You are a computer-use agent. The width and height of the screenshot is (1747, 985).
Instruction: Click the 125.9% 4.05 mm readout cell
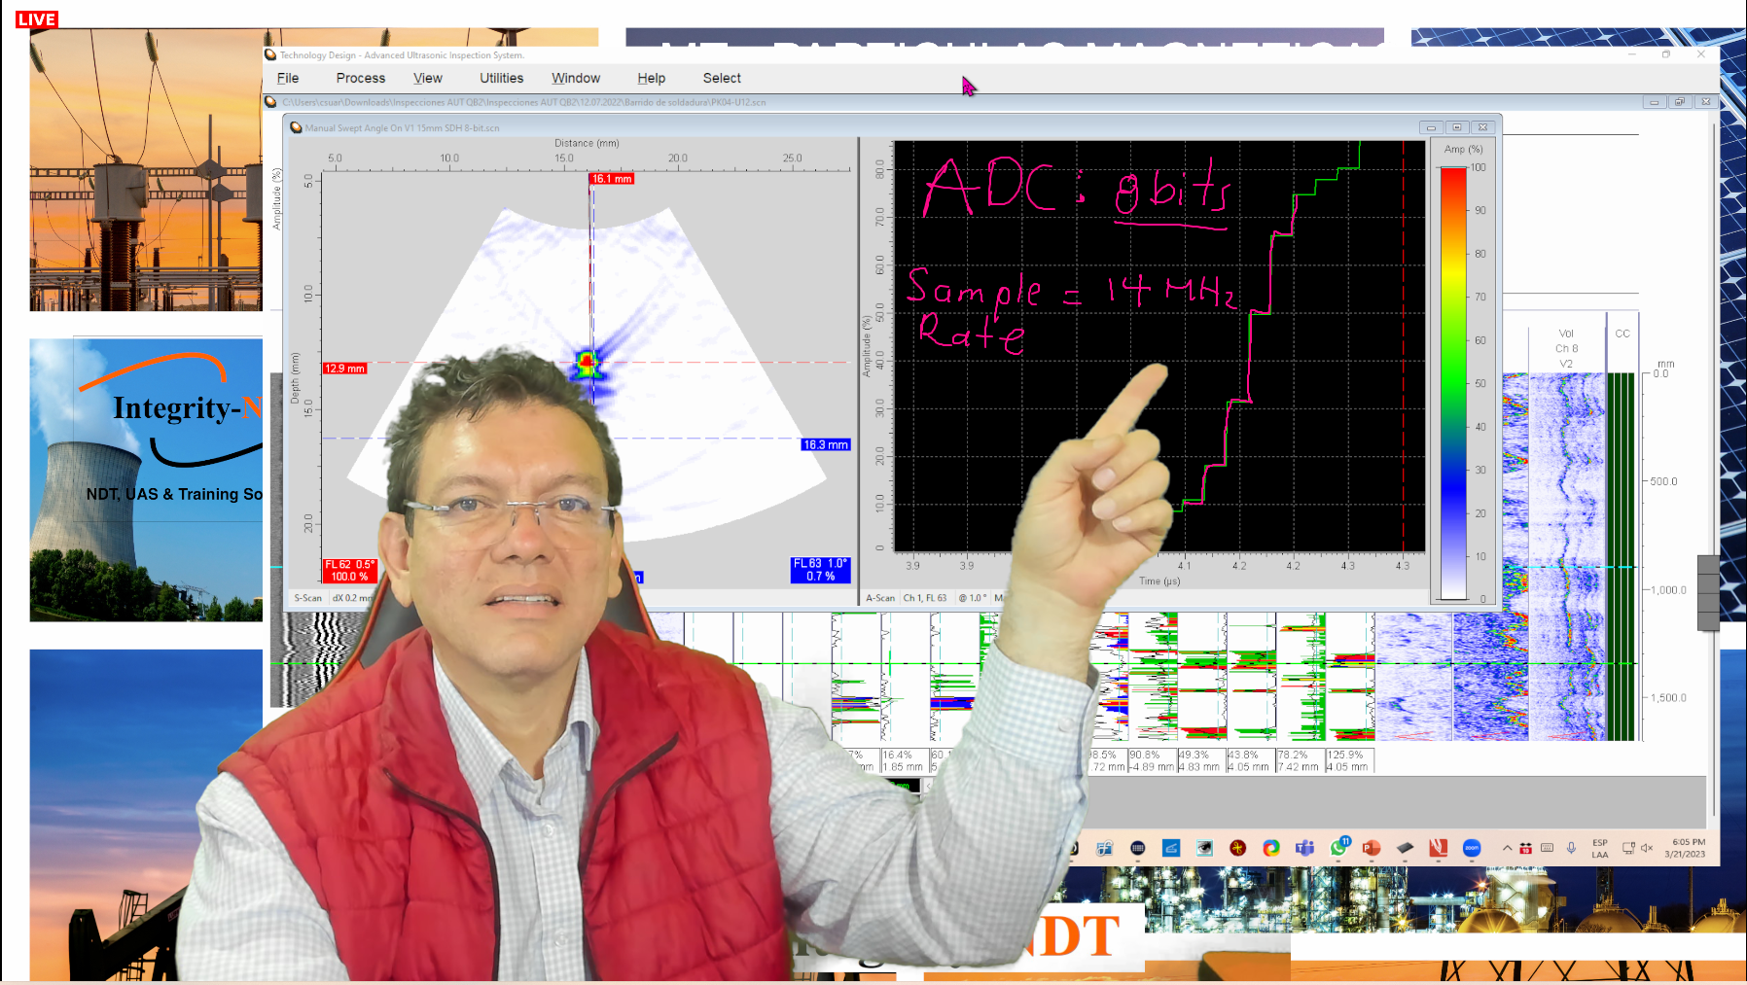tap(1349, 760)
